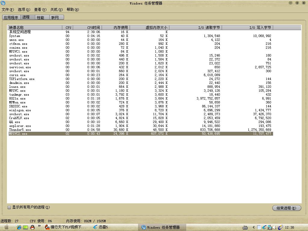This screenshot has width=308, height=231.
Task: Open the 查看 (View) menu
Action: pos(40,10)
